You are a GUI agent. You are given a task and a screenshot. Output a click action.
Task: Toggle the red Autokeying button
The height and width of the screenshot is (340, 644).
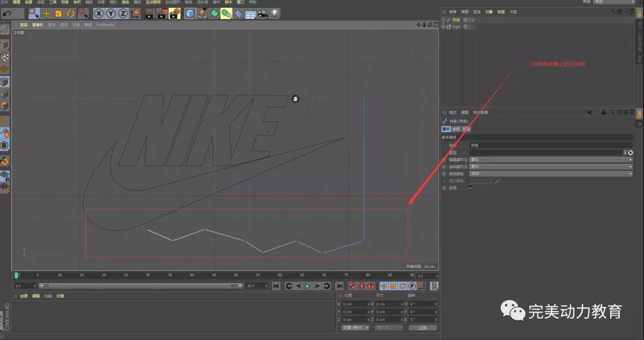[361, 286]
